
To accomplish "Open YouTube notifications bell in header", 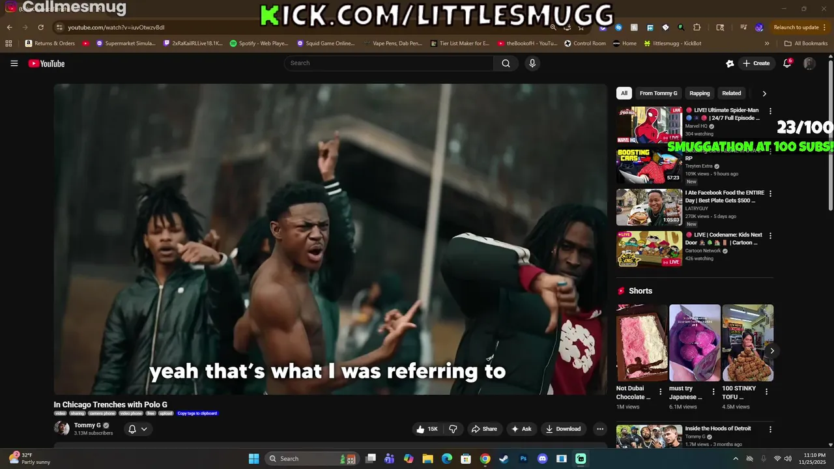I will pos(787,63).
